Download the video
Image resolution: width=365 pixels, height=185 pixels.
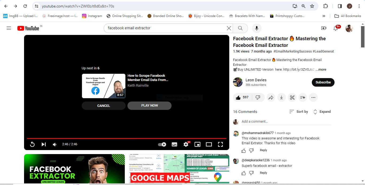pyautogui.click(x=281, y=98)
